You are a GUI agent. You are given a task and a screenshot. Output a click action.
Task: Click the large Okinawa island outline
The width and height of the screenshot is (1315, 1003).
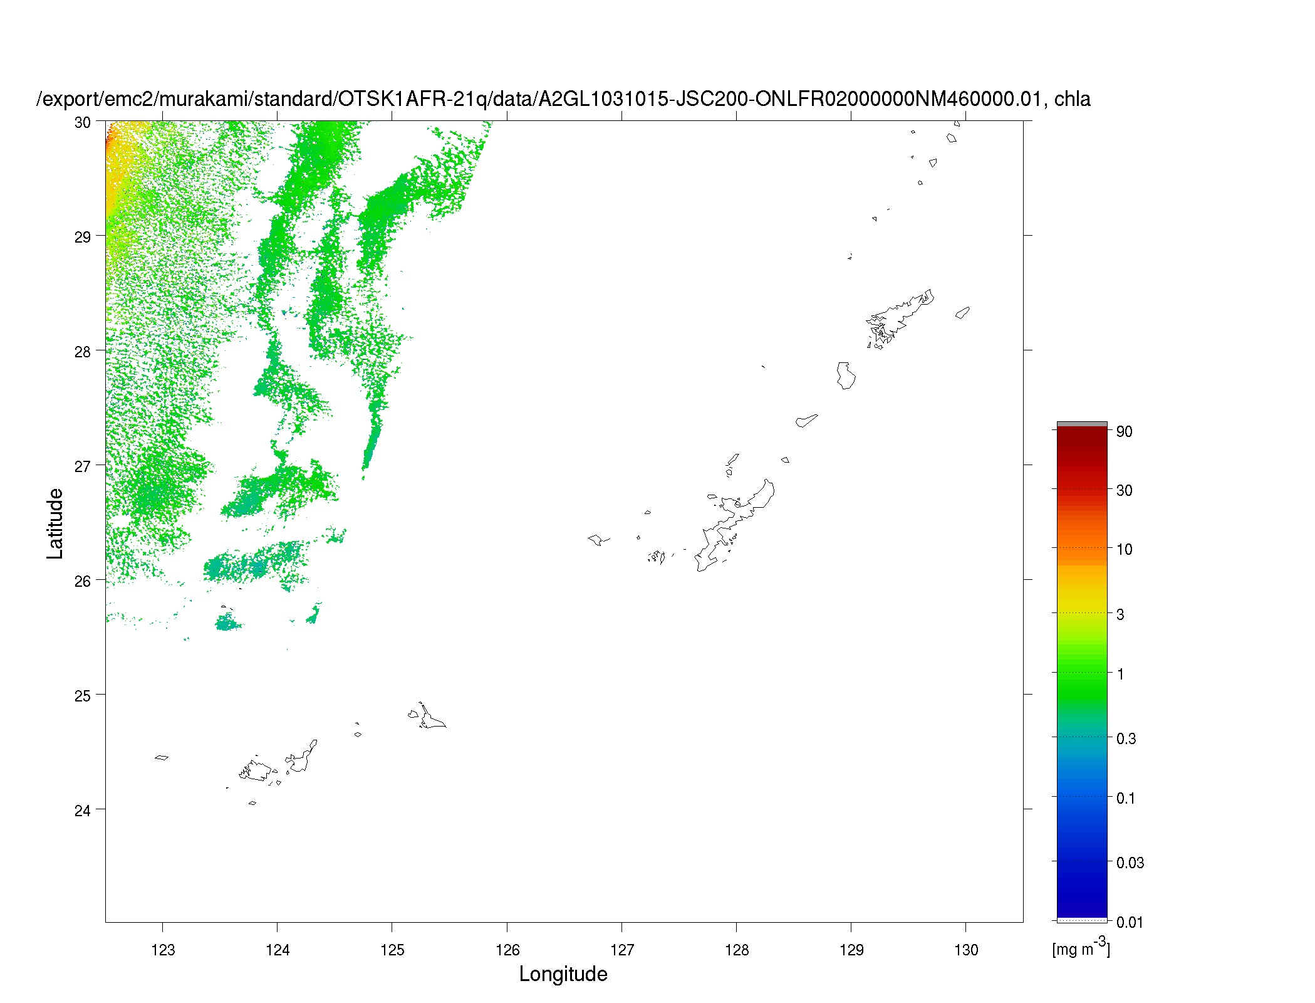(734, 525)
